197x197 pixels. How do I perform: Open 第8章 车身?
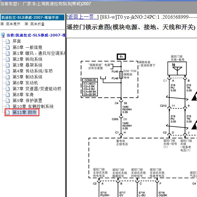(x=23, y=95)
